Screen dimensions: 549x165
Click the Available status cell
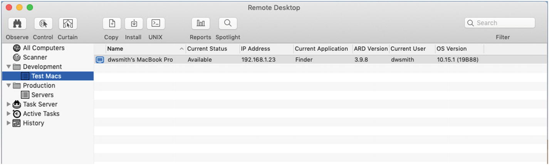(x=200, y=60)
